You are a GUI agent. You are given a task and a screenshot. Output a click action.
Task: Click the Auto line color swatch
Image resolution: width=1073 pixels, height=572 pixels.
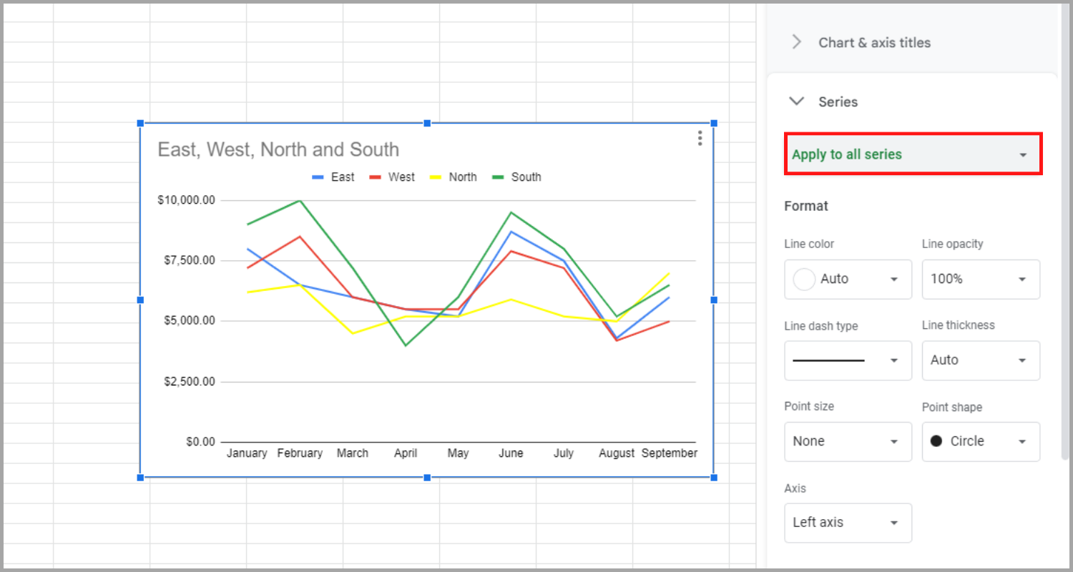coord(803,279)
